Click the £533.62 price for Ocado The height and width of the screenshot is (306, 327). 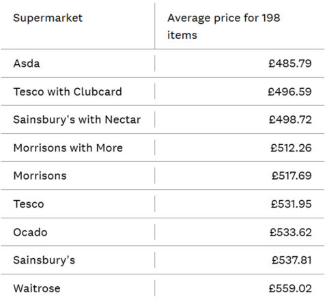291,232
